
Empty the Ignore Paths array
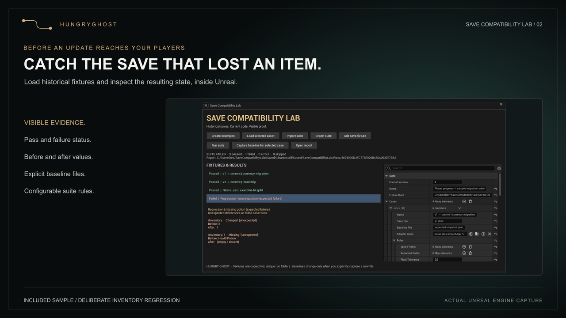pos(470,247)
